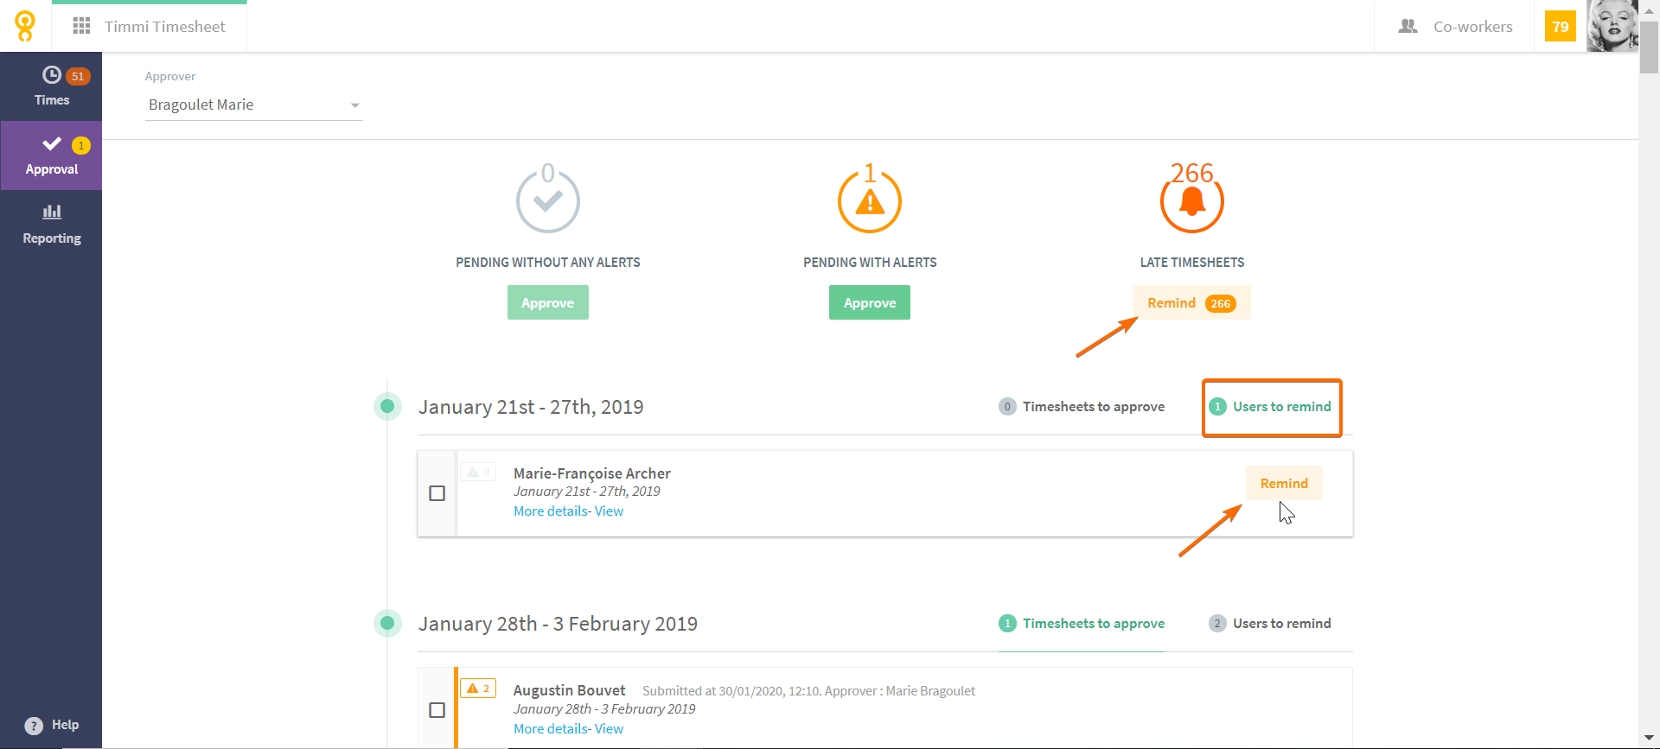
Task: Click the Co-workers people icon
Action: pos(1408,26)
